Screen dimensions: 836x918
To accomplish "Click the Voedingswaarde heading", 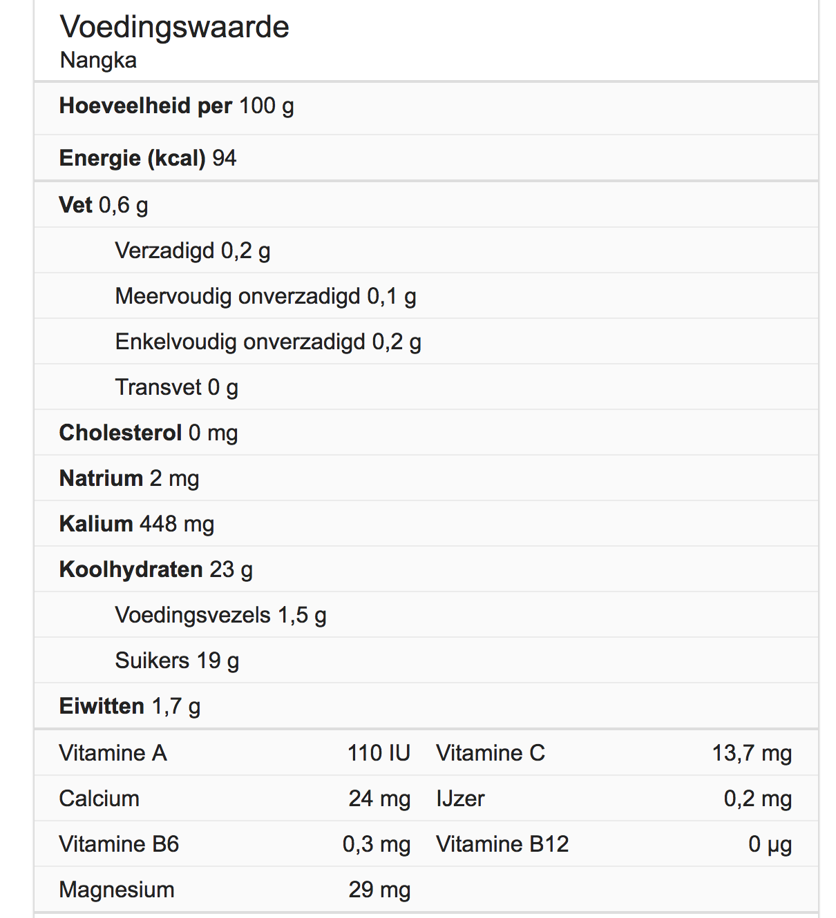I will point(174,27).
